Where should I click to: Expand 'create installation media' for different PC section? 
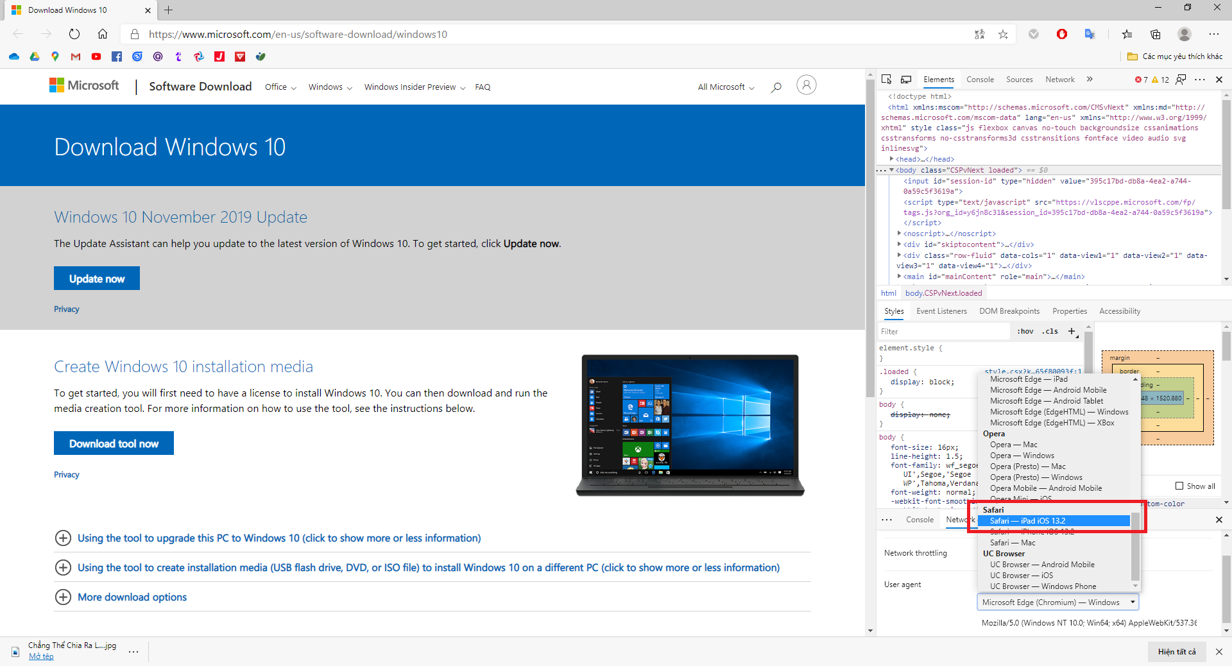point(429,567)
